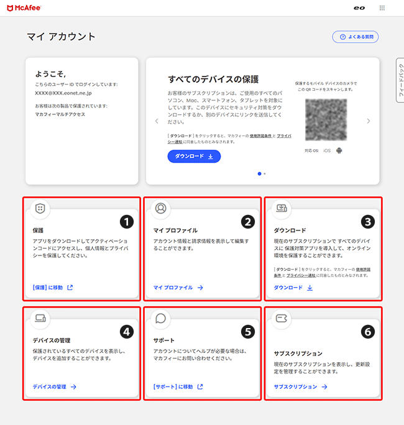Click the McAfee logo in header
Viewport: 404px width, 425px height.
(24, 8)
